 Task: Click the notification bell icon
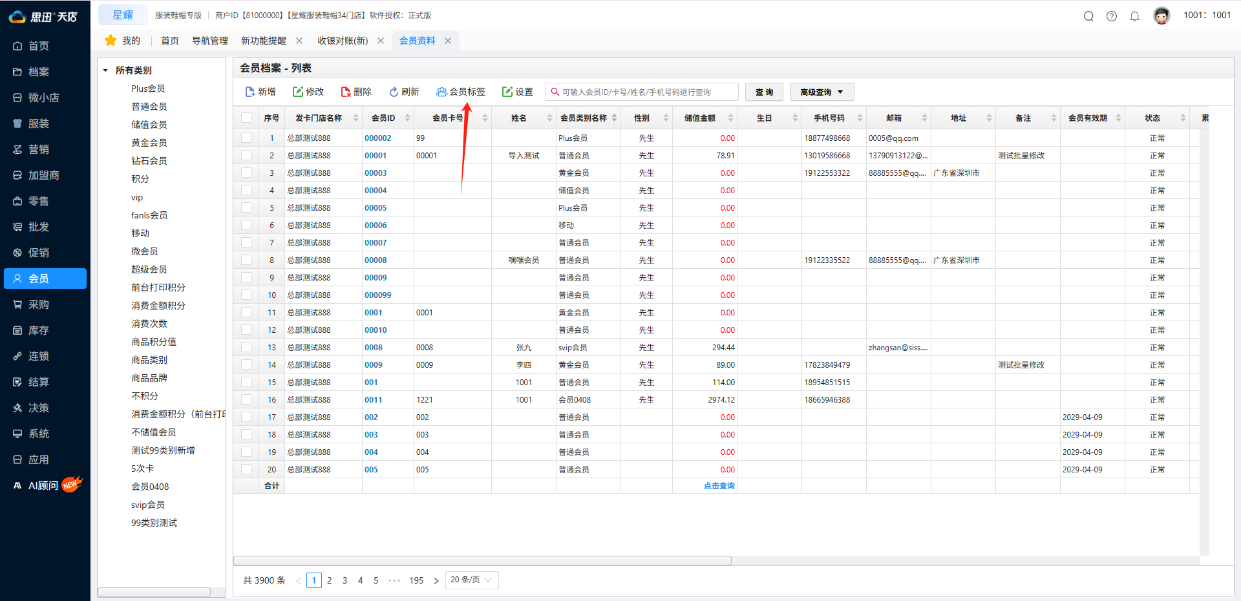coord(1134,16)
